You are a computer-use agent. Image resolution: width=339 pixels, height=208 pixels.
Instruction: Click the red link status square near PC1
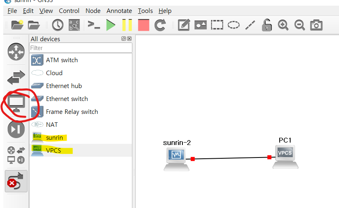(270, 157)
